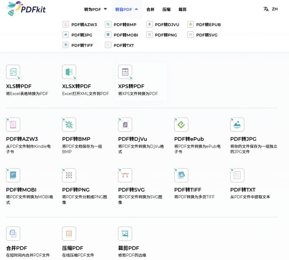Collapse the 转自PDF dropdown menu
This screenshot has height=260, width=289.
point(126,9)
